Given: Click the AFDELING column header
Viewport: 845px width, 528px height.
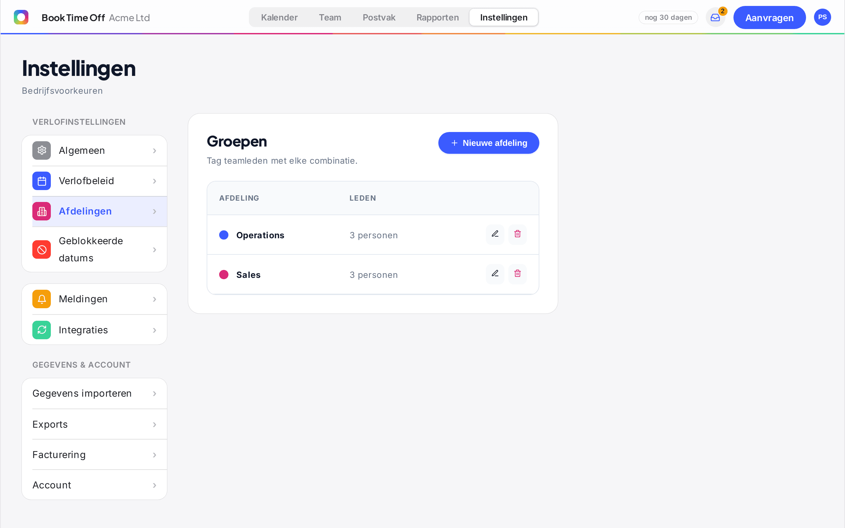Looking at the screenshot, I should tap(239, 198).
